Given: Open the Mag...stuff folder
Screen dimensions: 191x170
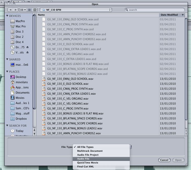Looking at the screenshot, I should click(x=20, y=113).
